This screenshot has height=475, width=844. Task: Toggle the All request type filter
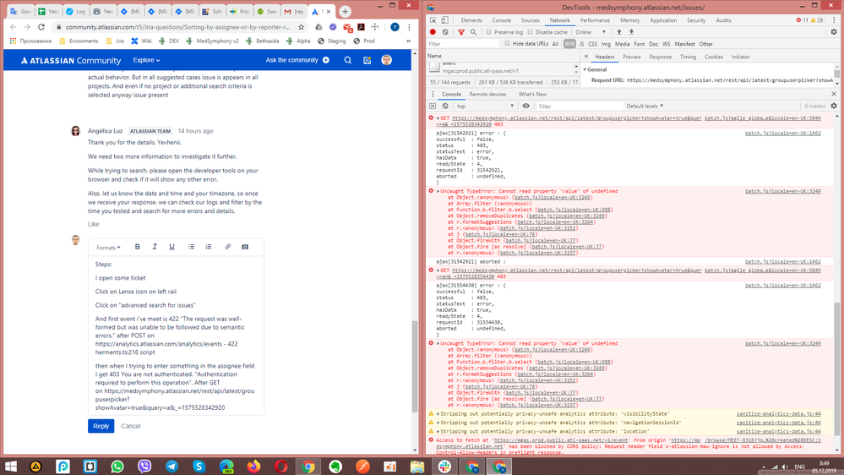555,44
